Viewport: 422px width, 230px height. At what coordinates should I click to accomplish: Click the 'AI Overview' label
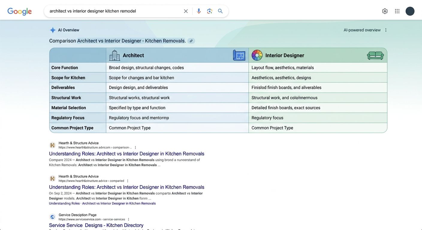coord(69,30)
